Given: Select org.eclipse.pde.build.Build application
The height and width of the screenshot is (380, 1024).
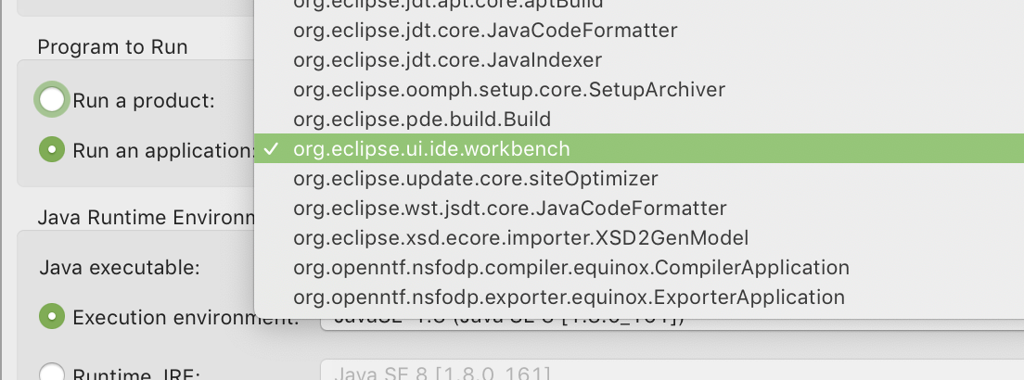Looking at the screenshot, I should click(x=422, y=120).
